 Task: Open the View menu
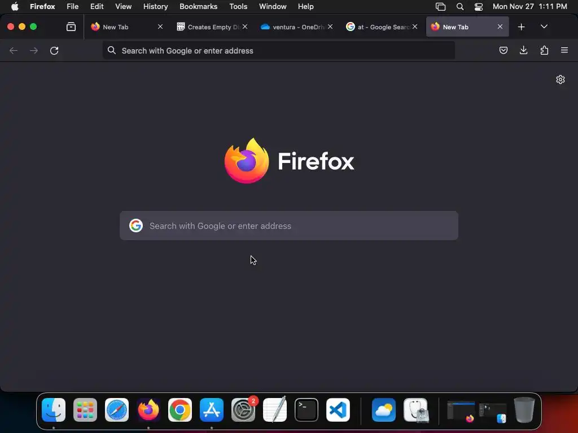click(123, 6)
